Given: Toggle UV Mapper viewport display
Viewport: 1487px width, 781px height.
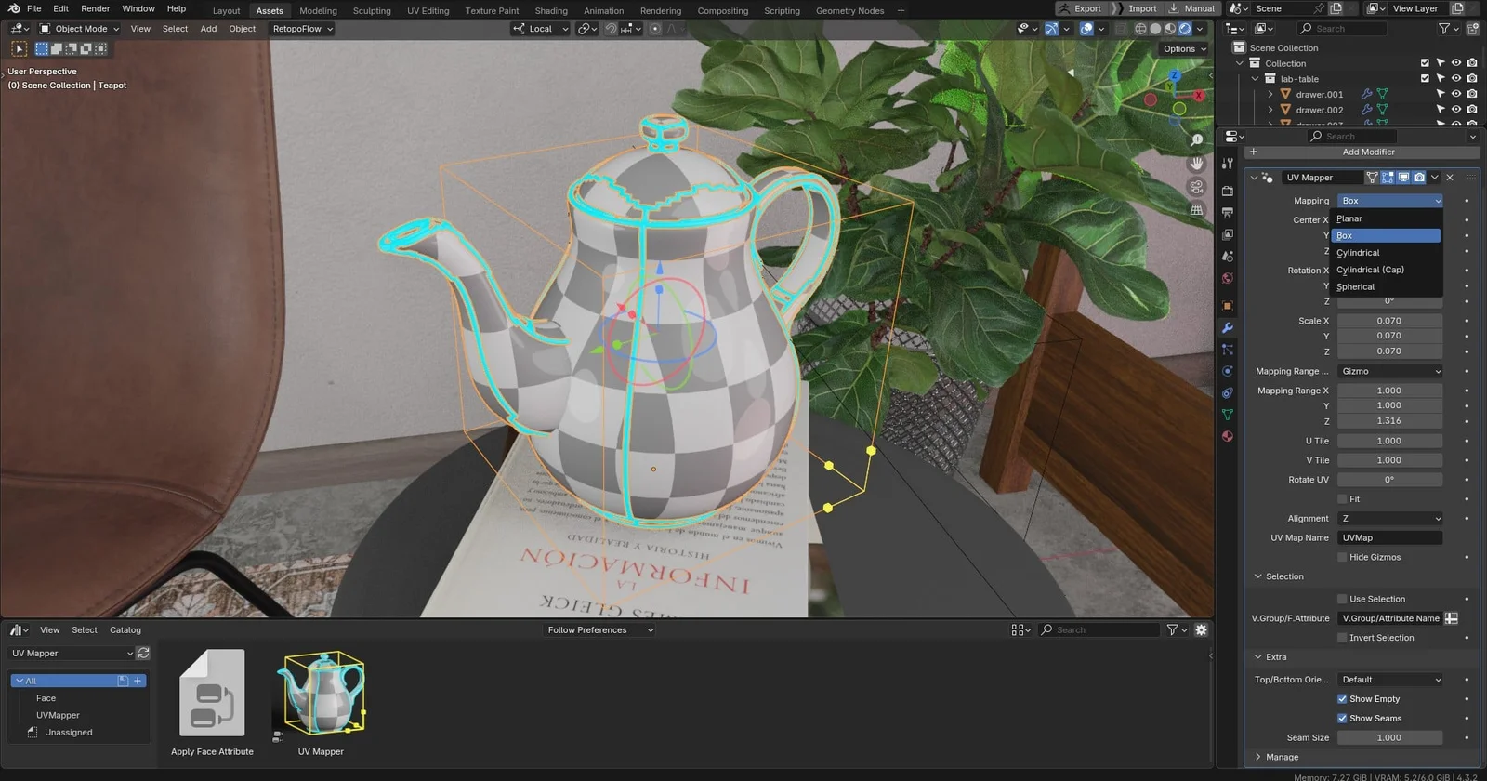Looking at the screenshot, I should point(1403,177).
